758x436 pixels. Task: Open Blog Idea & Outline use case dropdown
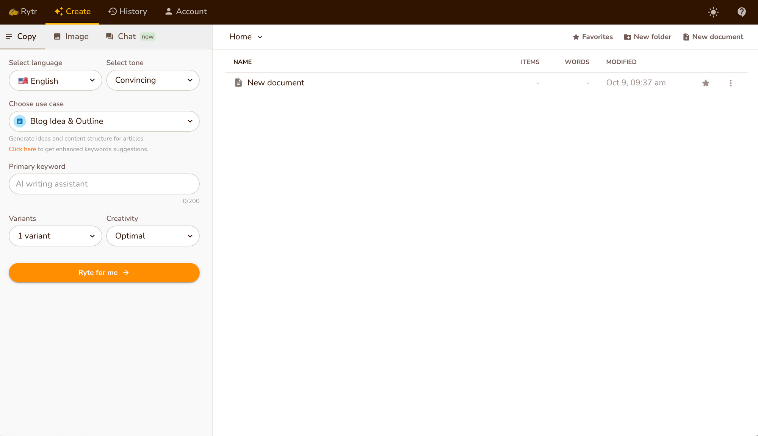tap(104, 121)
